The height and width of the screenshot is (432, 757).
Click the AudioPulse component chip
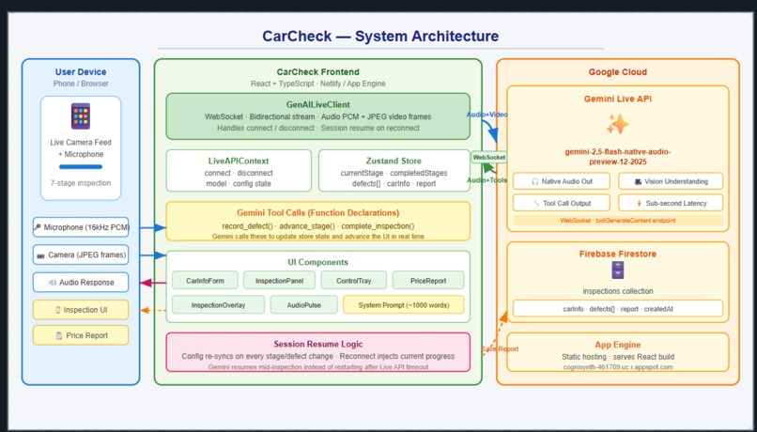[303, 305]
